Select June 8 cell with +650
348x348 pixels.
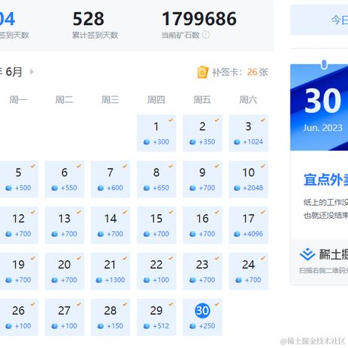[157, 179]
